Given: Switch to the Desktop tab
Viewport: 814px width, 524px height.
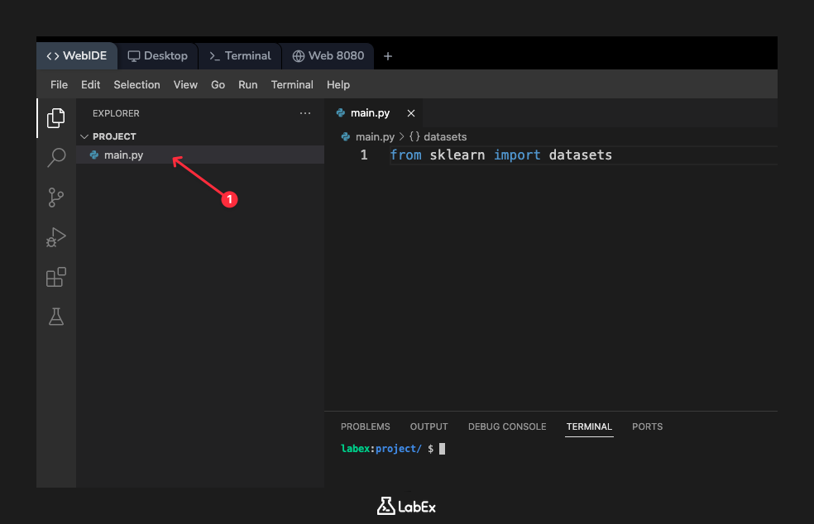Looking at the screenshot, I should (157, 55).
